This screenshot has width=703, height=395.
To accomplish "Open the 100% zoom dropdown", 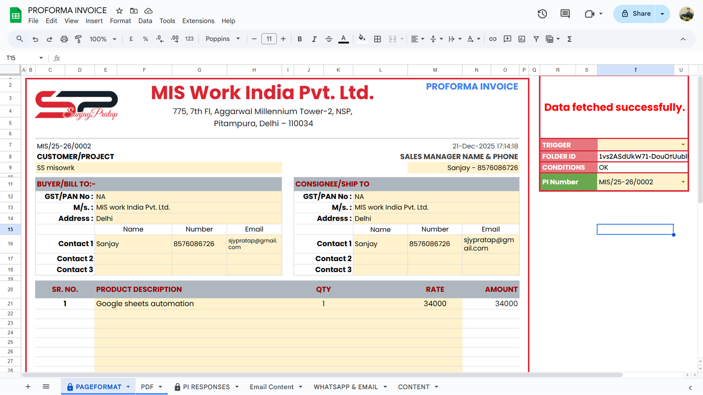I will (103, 39).
